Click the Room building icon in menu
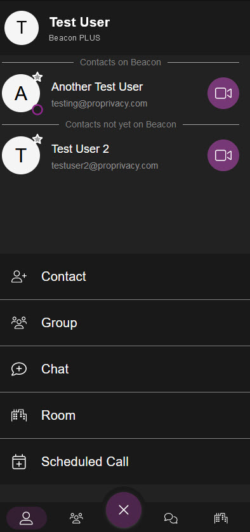 19,415
